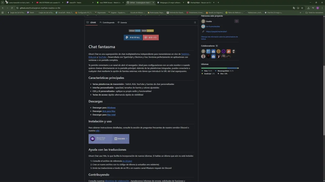Select the LÉAME readme tab
Viewport: 325px width, 182px height.
(x=91, y=22)
